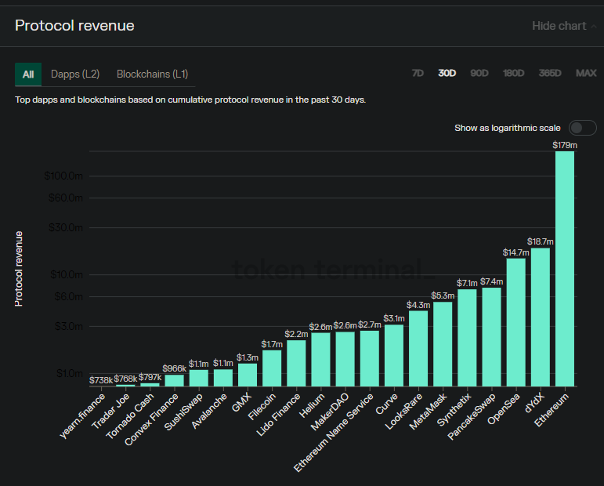Click the $100.0m y-axis tick label

click(x=63, y=176)
